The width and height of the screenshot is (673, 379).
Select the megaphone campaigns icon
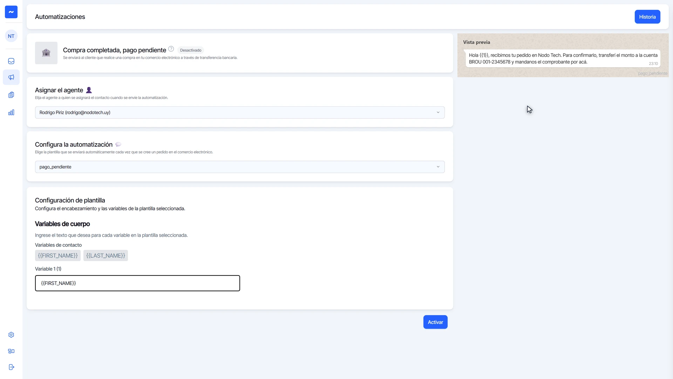11,77
